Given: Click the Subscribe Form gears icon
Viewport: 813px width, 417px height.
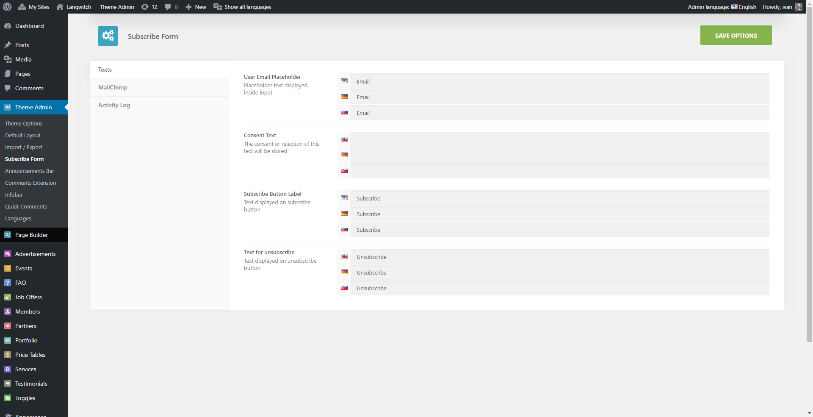Looking at the screenshot, I should click(x=108, y=36).
